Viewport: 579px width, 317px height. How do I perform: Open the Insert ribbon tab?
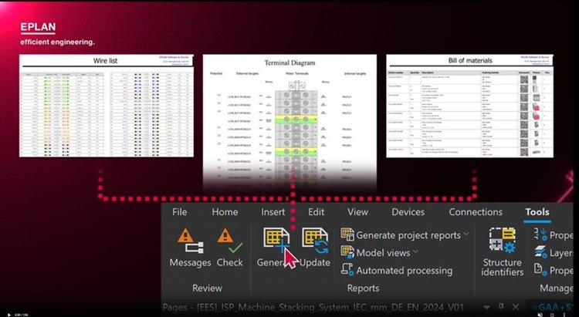(x=273, y=212)
